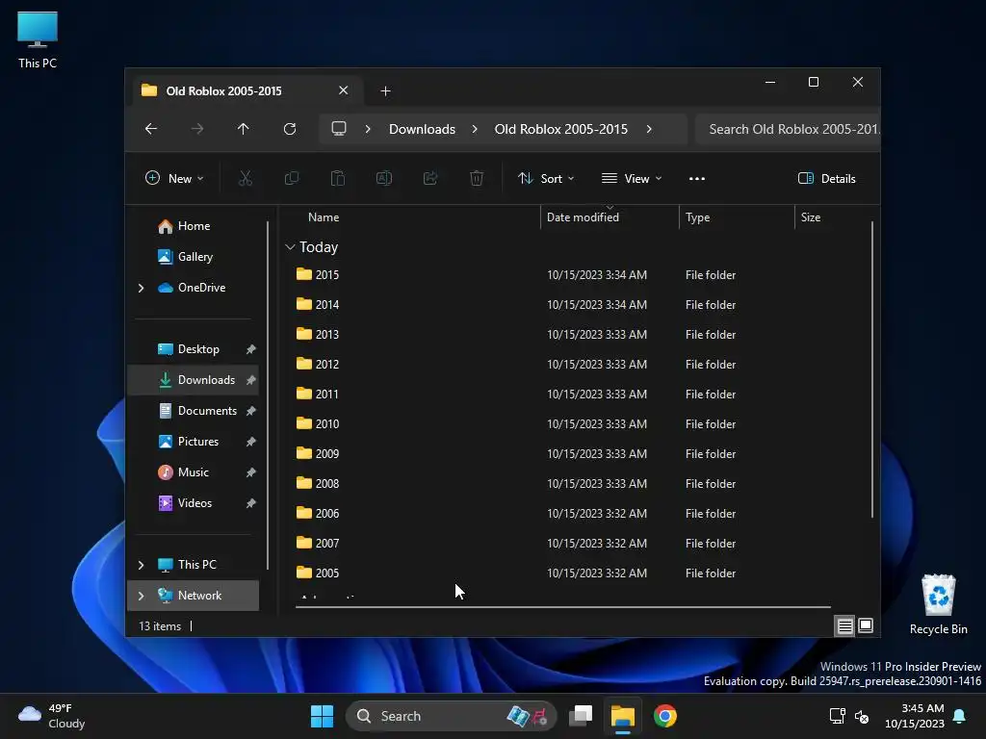Click the Share icon in toolbar
The height and width of the screenshot is (739, 986).
430,178
